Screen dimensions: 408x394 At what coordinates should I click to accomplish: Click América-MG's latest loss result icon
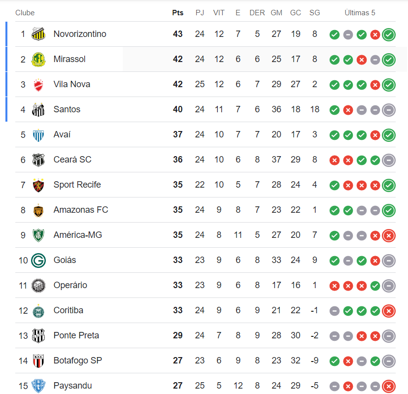(x=389, y=235)
